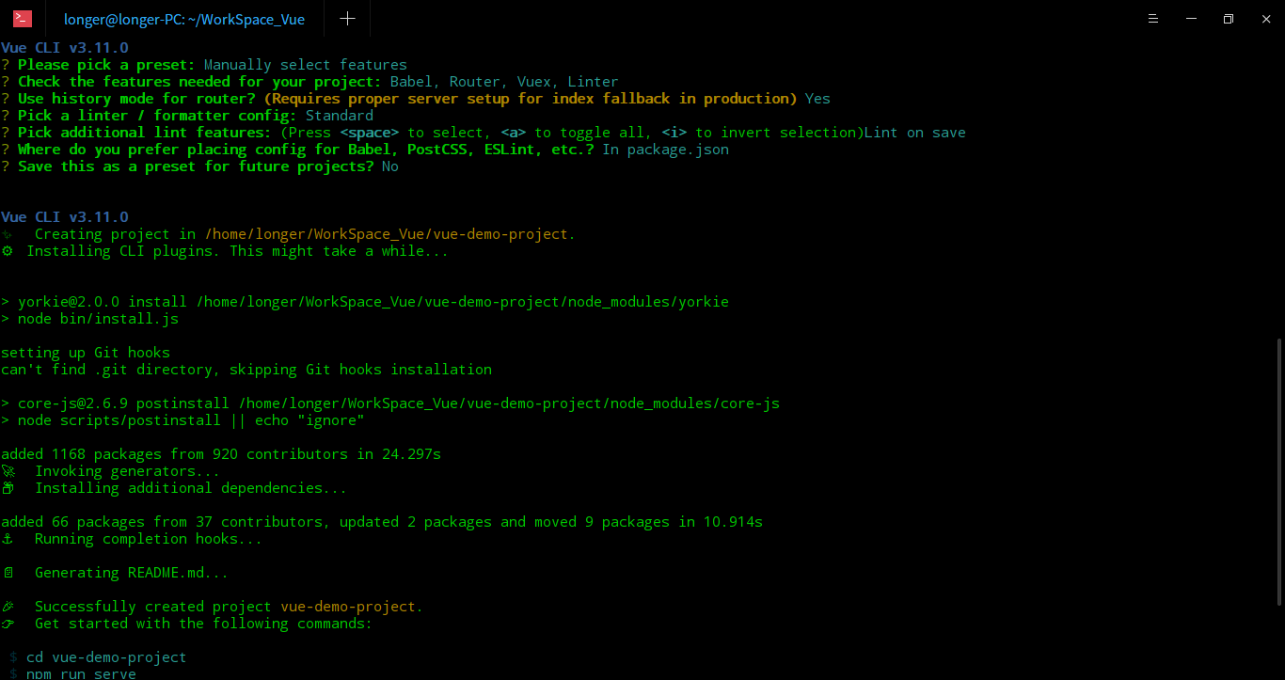
Task: Click 'Save this as a preset' prompt
Action: [x=196, y=166]
